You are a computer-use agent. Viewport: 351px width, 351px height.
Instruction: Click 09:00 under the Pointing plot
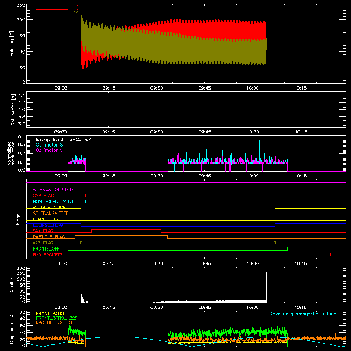(x=61, y=88)
